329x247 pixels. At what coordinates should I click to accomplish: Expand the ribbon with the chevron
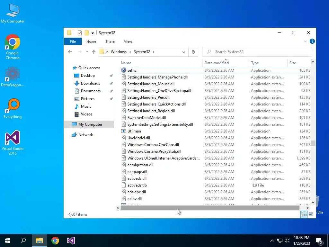pyautogui.click(x=305, y=41)
